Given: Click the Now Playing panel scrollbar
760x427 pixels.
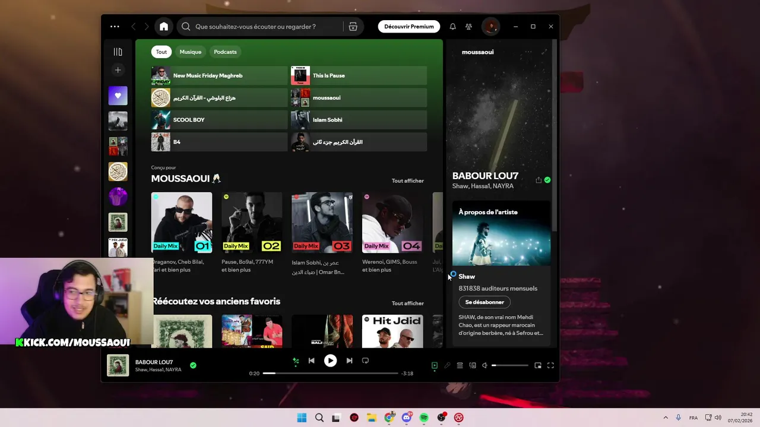Looking at the screenshot, I should click(555, 135).
